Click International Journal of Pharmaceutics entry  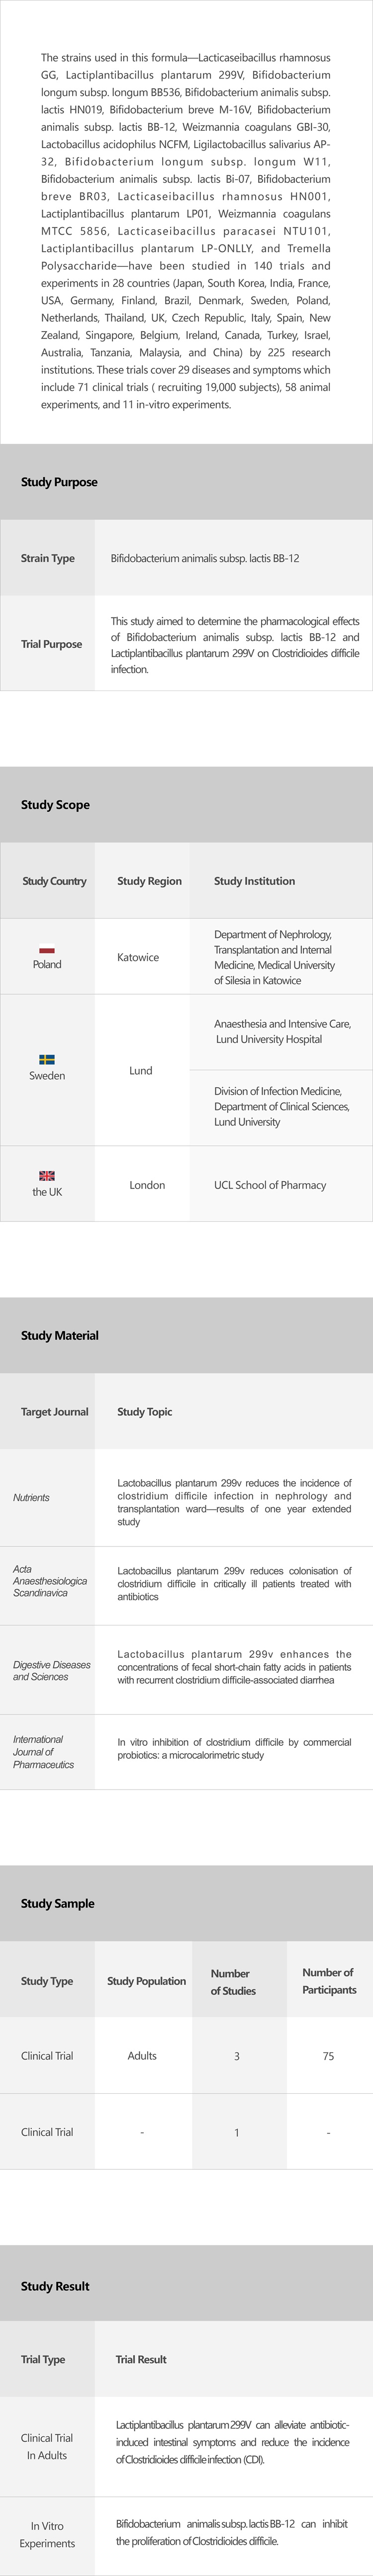click(x=43, y=1751)
